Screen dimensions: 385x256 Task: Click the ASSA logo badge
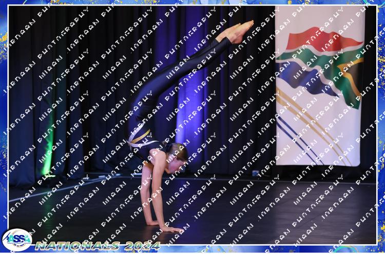point(17,240)
